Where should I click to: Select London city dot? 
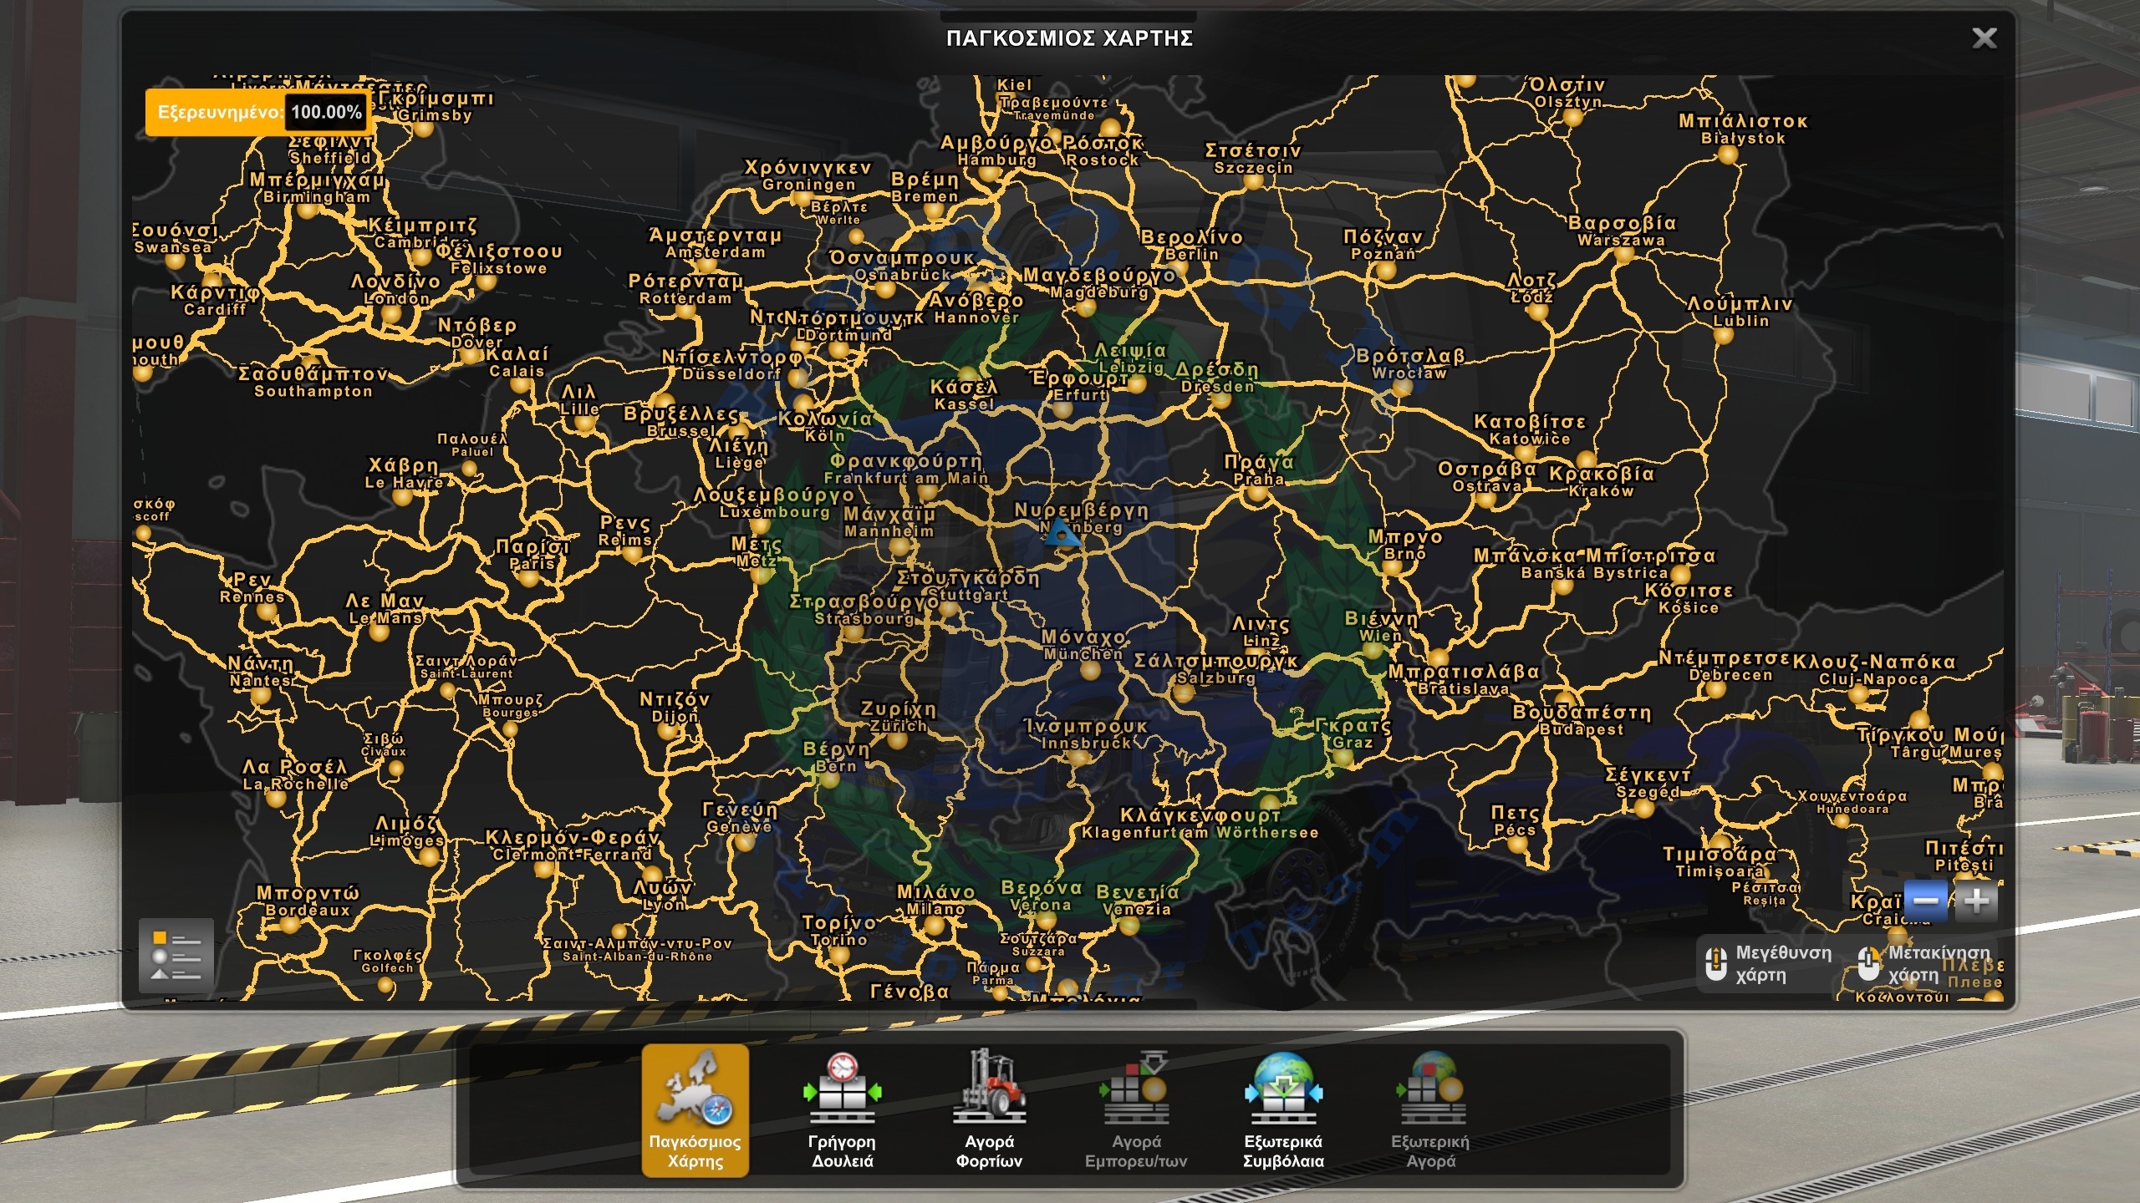390,315
